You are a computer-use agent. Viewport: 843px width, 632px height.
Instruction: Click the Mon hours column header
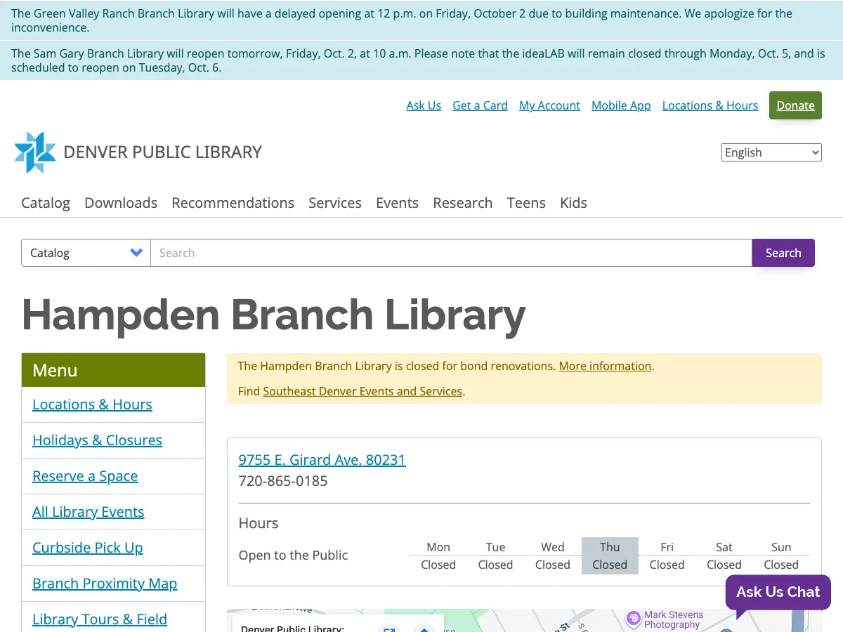coord(438,547)
